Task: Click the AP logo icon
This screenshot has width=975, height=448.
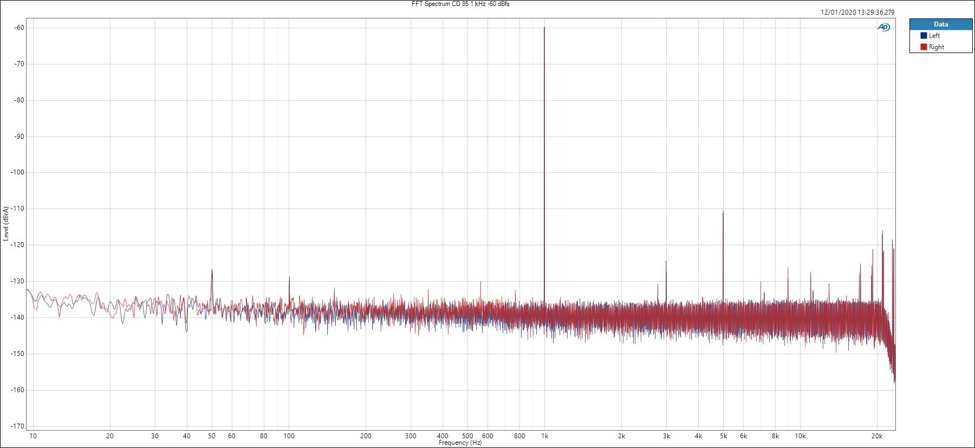Action: 883,27
